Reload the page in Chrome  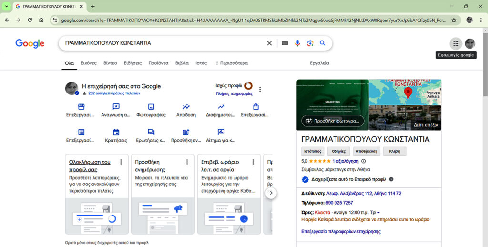[x=30, y=20]
